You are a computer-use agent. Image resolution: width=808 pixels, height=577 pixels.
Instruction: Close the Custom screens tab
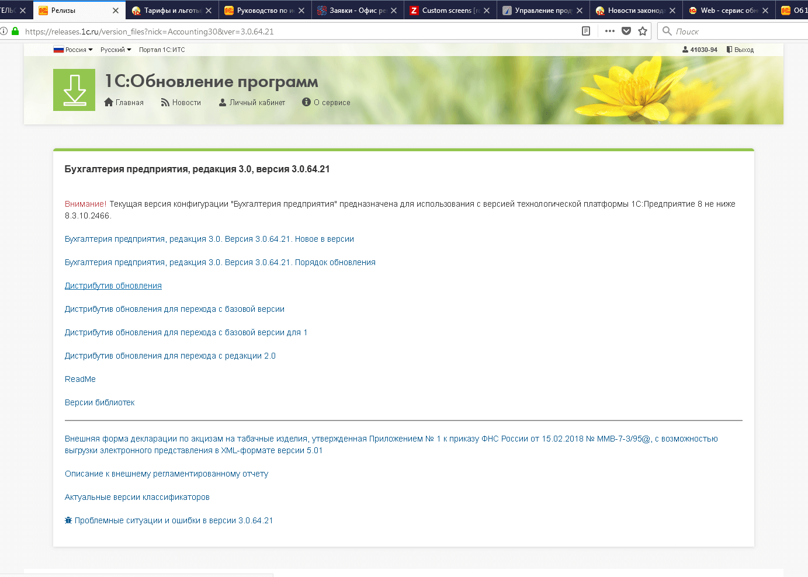pyautogui.click(x=487, y=11)
